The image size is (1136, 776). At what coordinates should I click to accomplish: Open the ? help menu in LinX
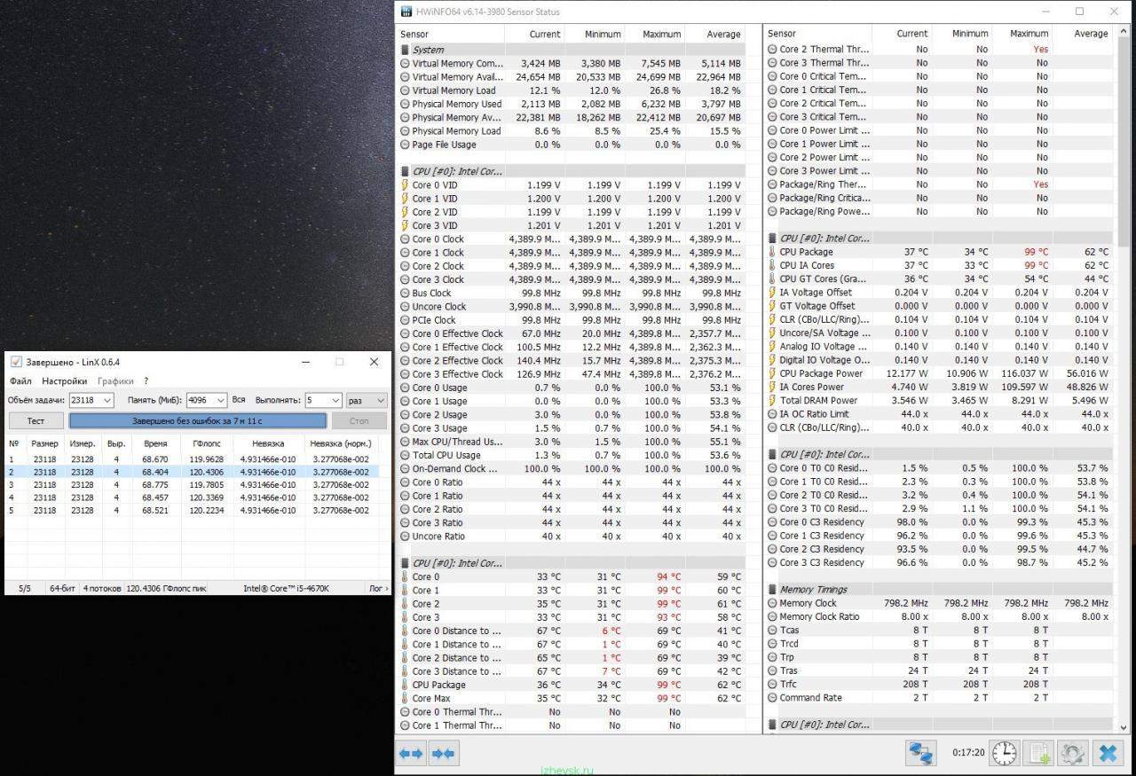point(146,381)
